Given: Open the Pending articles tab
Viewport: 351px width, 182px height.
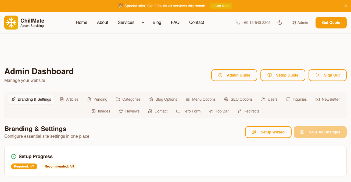Looking at the screenshot, I should pos(97,99).
